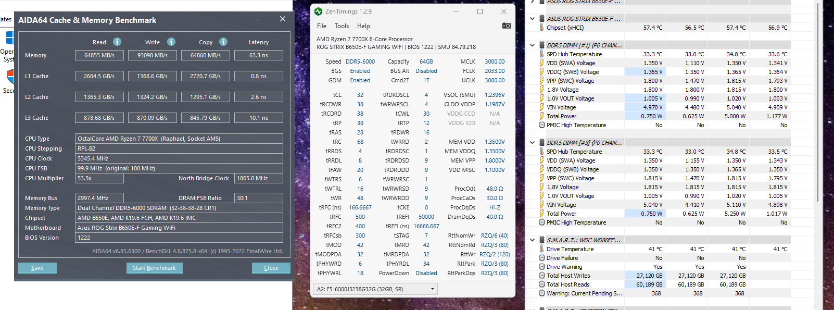Click the ProcOdt value 48.0 Ω
Image resolution: width=834 pixels, height=310 pixels.
click(x=495, y=189)
